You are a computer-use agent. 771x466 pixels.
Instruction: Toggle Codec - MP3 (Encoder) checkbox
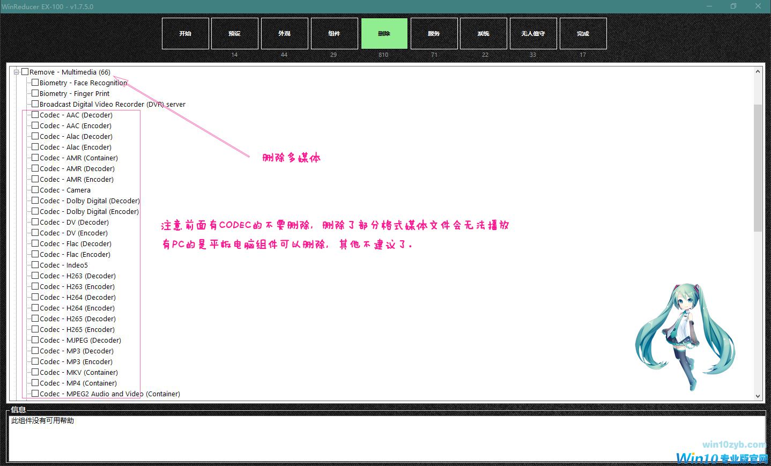coord(35,361)
